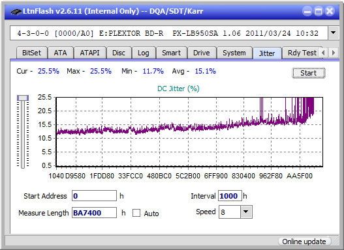
Task: Maximize the LtnFlash window
Action: click(319, 11)
